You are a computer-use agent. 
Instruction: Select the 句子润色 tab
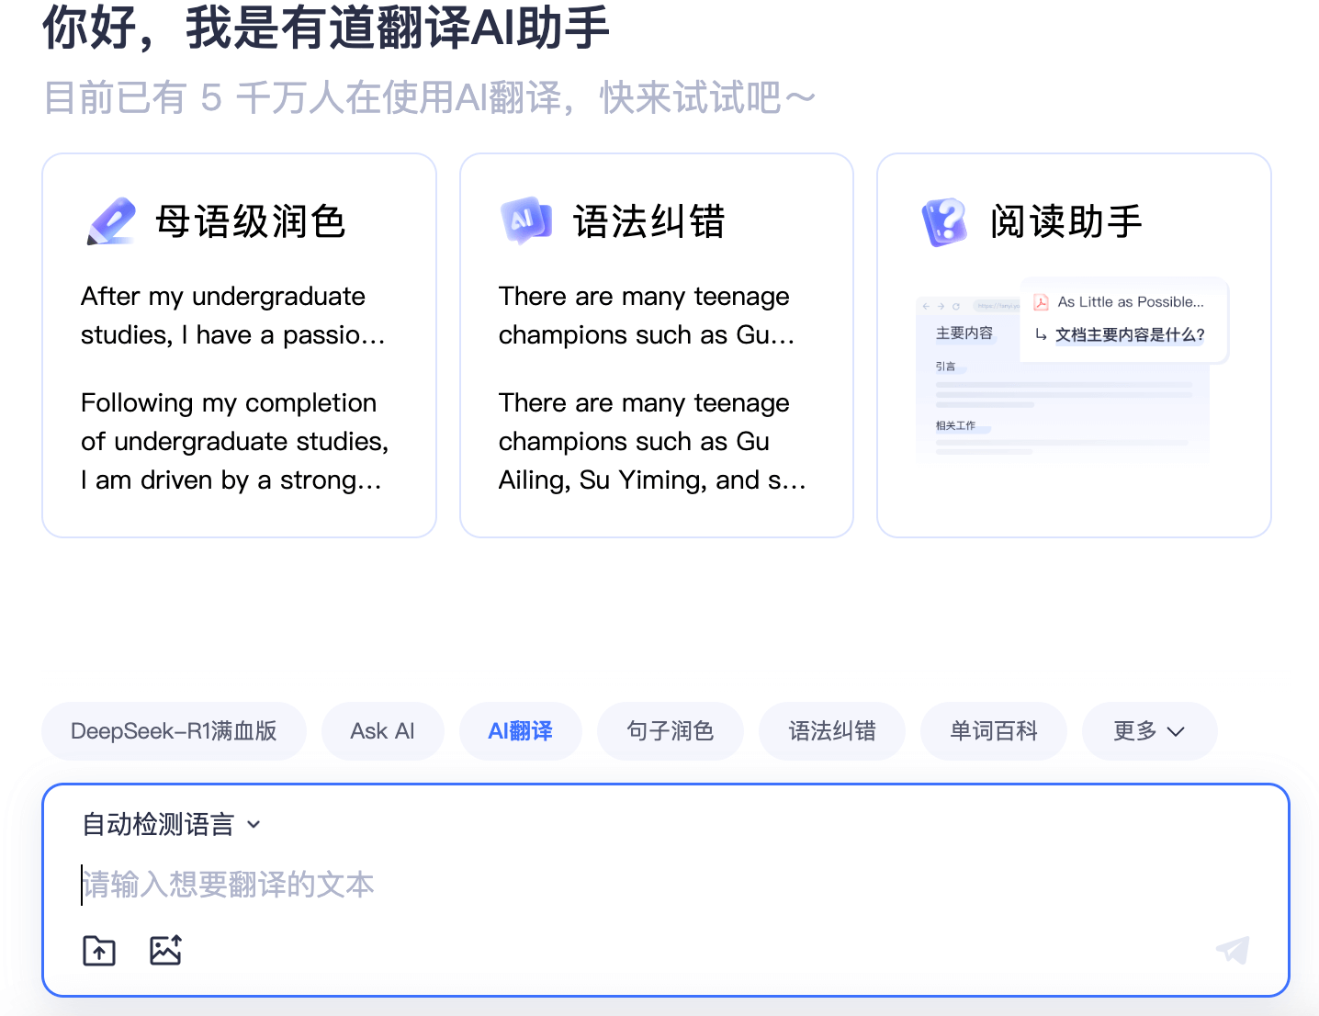[671, 731]
